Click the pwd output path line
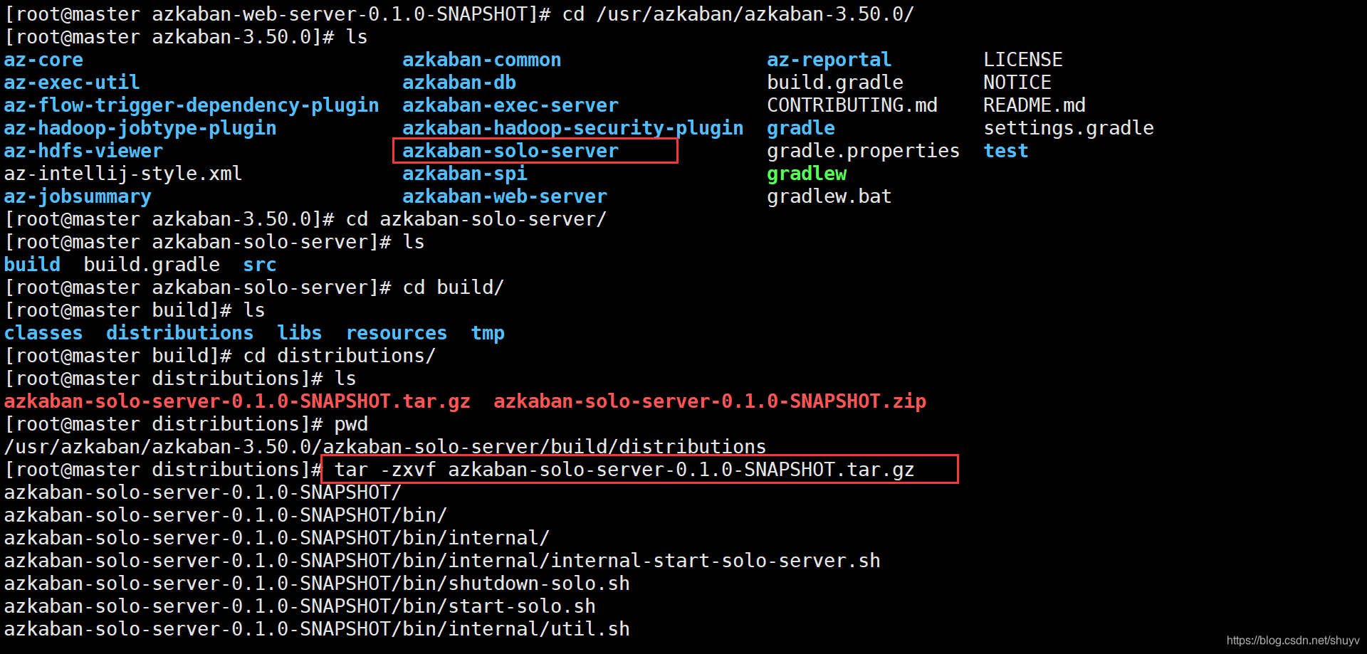 385,447
